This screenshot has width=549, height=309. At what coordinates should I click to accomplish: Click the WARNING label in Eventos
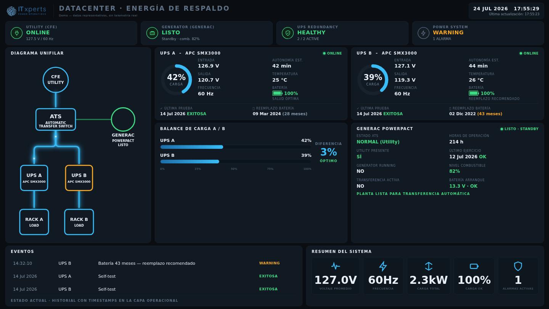(x=270, y=263)
